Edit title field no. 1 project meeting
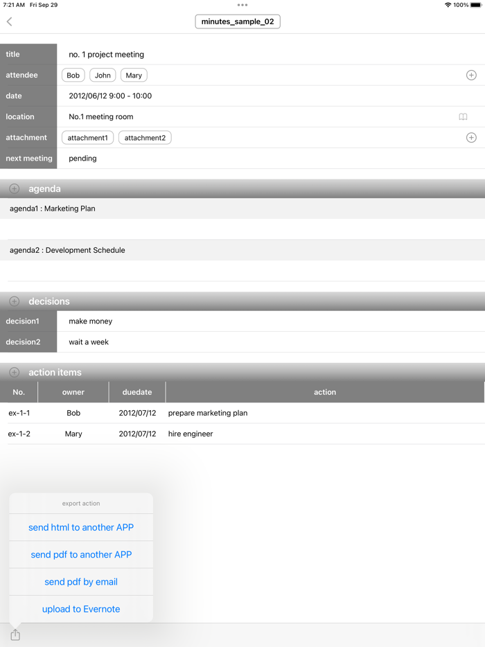Screen dimensions: 485x647 tap(270, 55)
